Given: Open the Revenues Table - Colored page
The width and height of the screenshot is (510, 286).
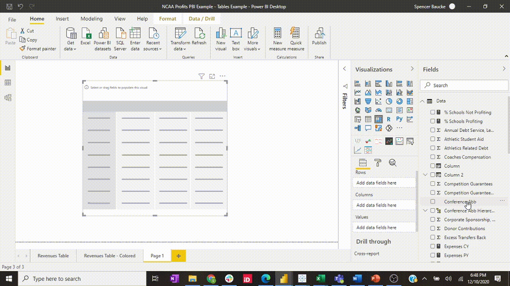Looking at the screenshot, I should coord(110,256).
